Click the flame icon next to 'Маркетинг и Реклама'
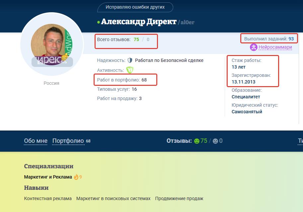Image resolution: width=303 pixels, height=212 pixels. [x=76, y=177]
